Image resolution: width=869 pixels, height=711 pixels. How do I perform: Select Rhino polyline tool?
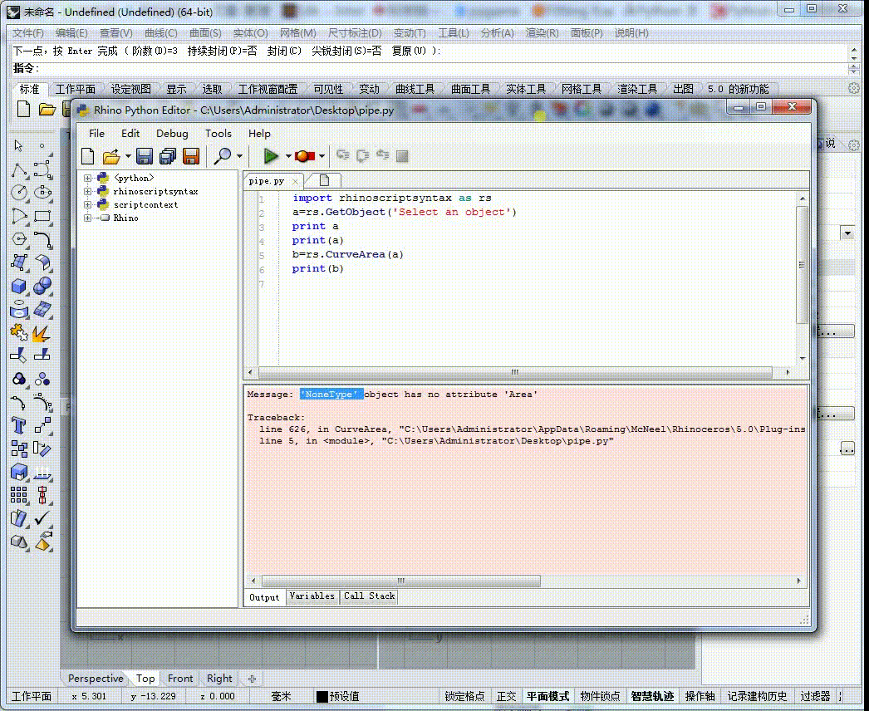(x=18, y=169)
